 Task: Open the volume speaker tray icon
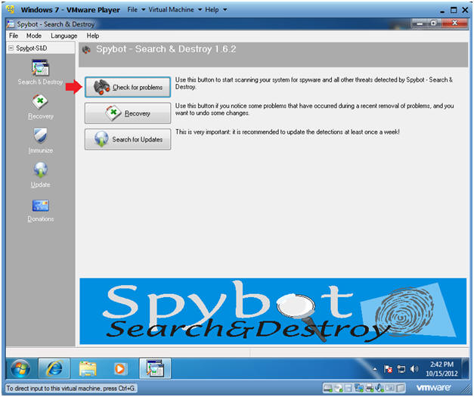click(x=414, y=369)
